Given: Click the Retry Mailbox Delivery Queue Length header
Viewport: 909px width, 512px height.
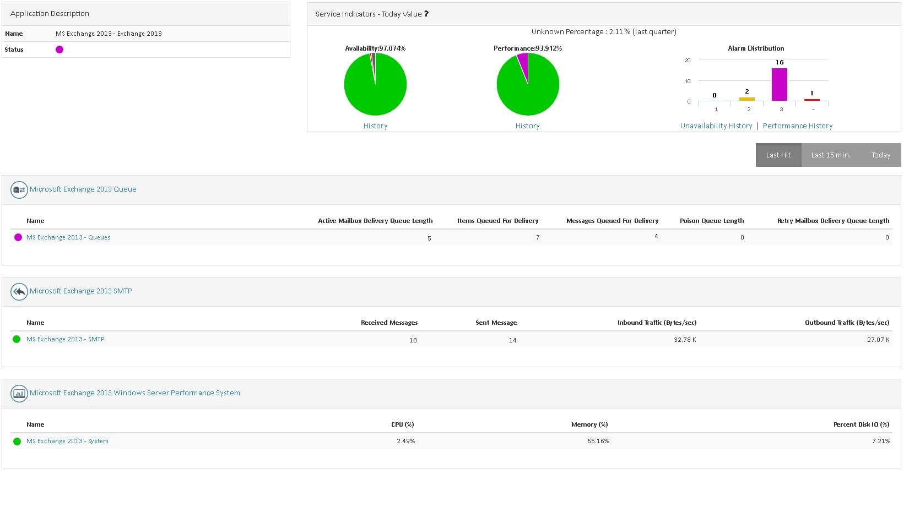Looking at the screenshot, I should point(834,221).
